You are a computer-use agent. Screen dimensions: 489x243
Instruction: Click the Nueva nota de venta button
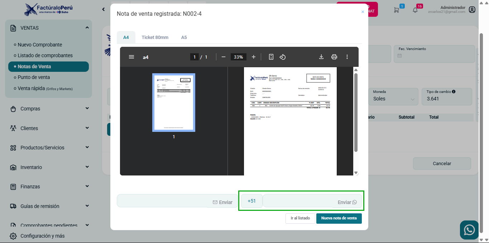pos(339,218)
